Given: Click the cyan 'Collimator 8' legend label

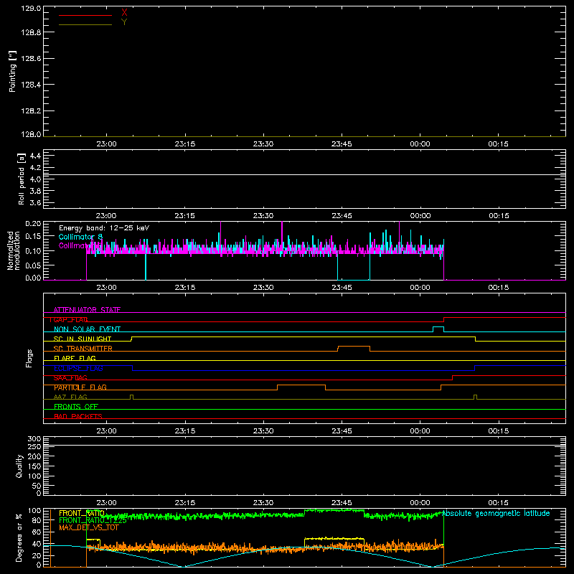Looking at the screenshot, I should (80, 237).
